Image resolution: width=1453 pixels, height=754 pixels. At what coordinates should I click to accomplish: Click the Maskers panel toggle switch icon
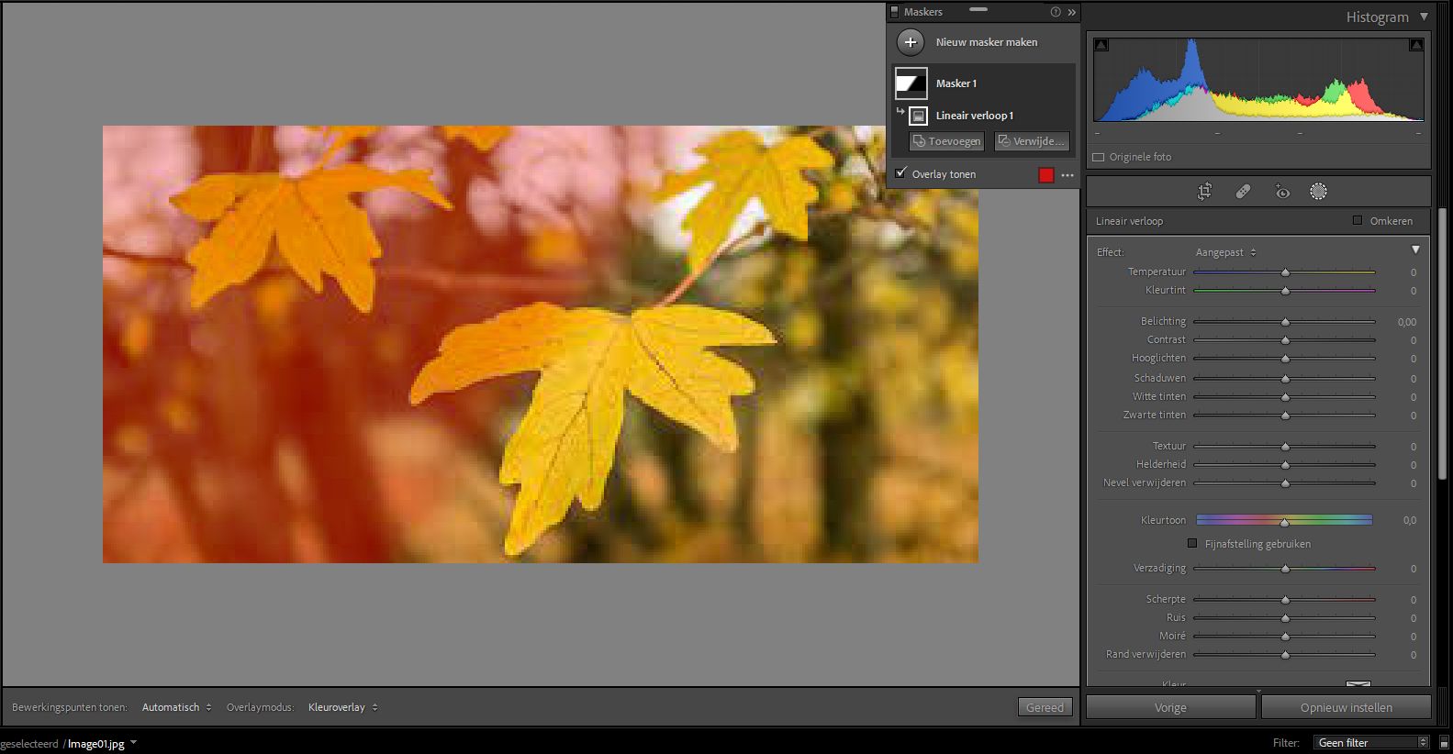point(895,12)
